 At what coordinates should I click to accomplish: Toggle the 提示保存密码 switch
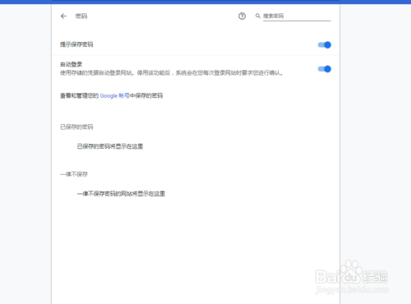[x=325, y=44]
